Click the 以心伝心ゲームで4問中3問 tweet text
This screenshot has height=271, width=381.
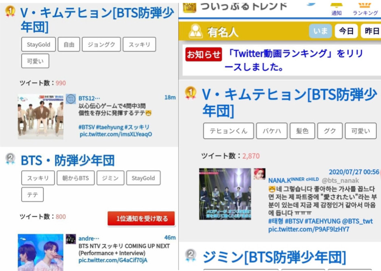click(112, 106)
